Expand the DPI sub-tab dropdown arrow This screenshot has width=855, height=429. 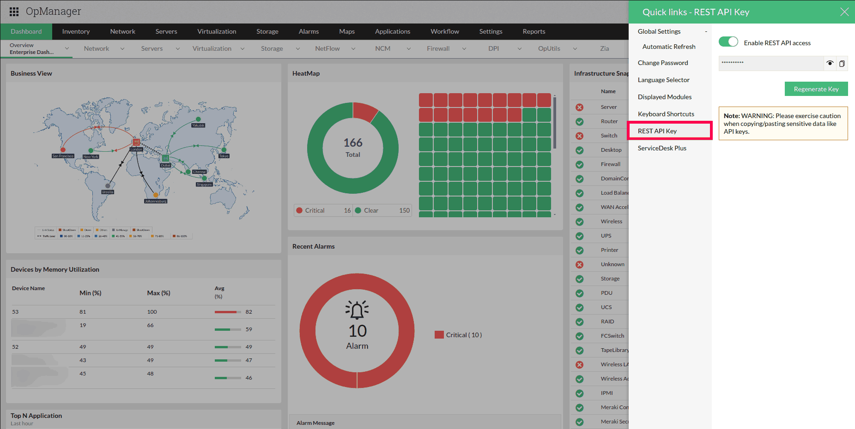point(520,48)
